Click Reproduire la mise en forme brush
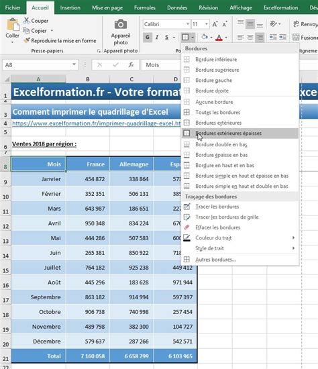 (26, 40)
